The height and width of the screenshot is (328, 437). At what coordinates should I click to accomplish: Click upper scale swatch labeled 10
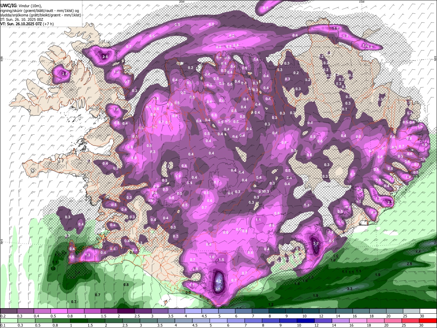pyautogui.click(x=311, y=311)
